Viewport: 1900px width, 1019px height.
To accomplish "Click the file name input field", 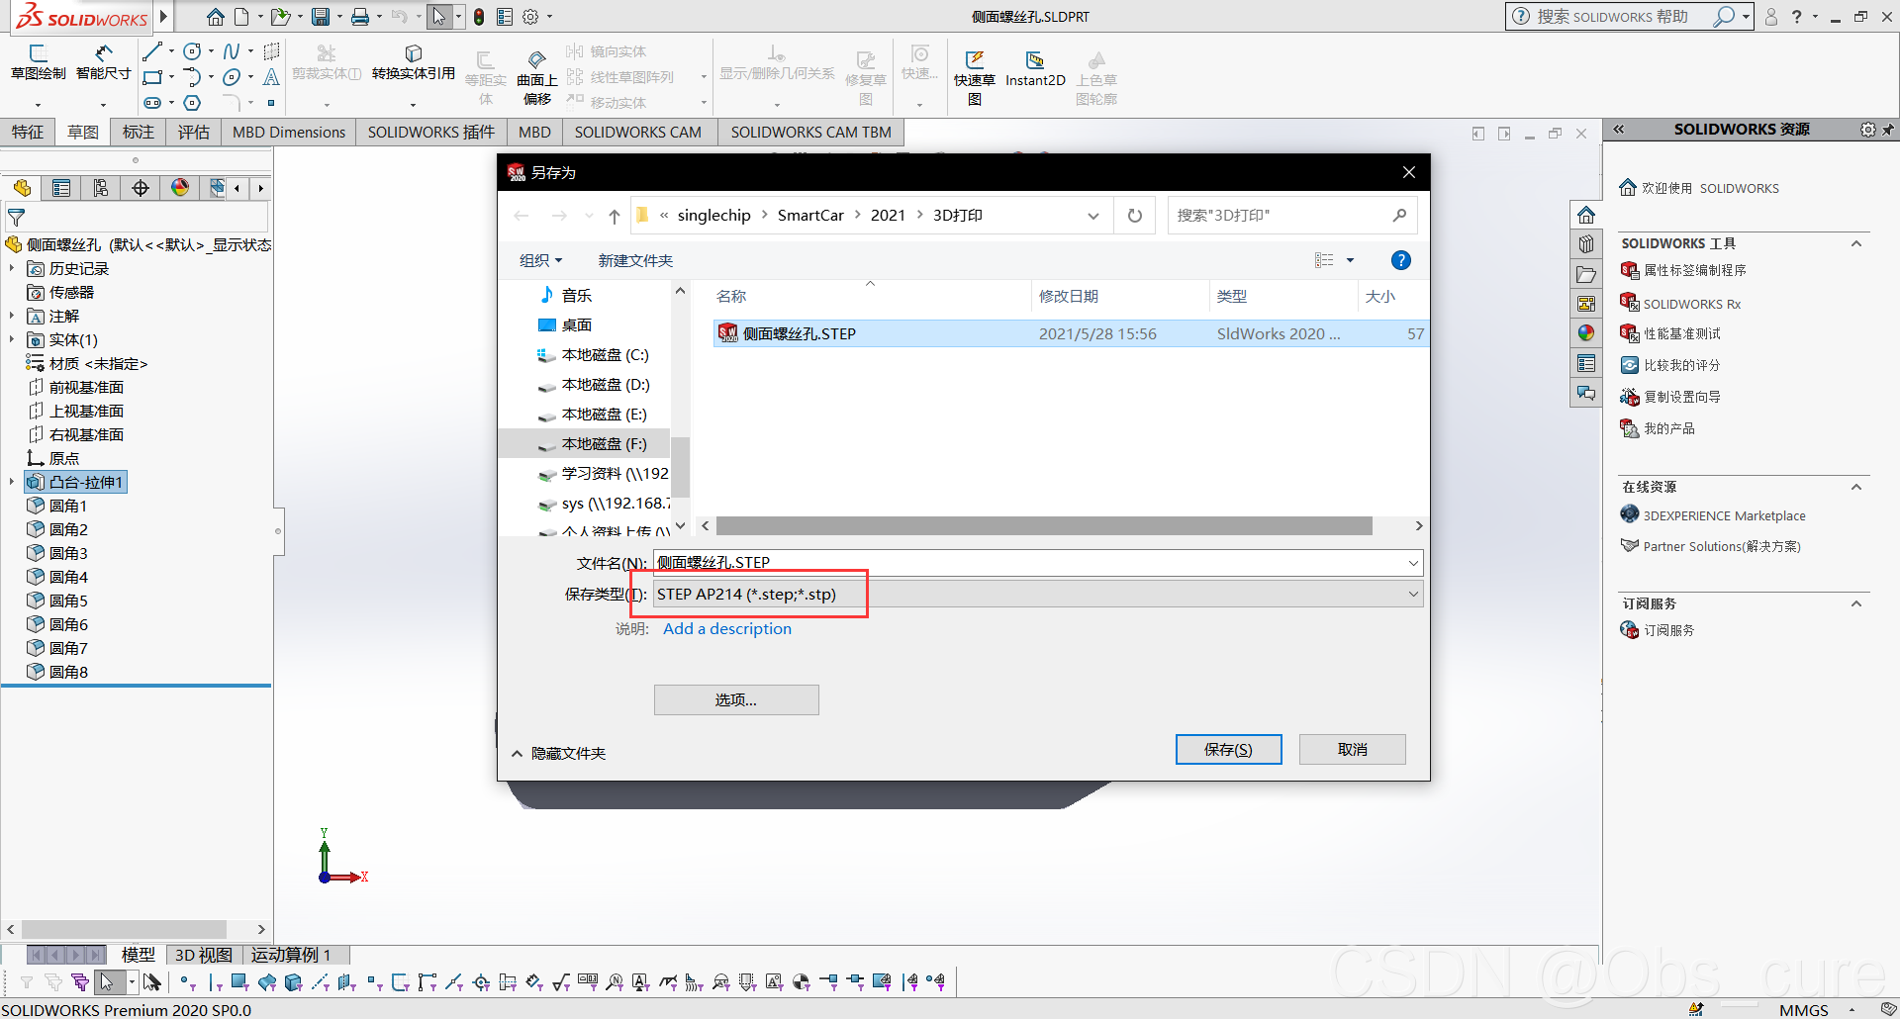I will [1029, 563].
